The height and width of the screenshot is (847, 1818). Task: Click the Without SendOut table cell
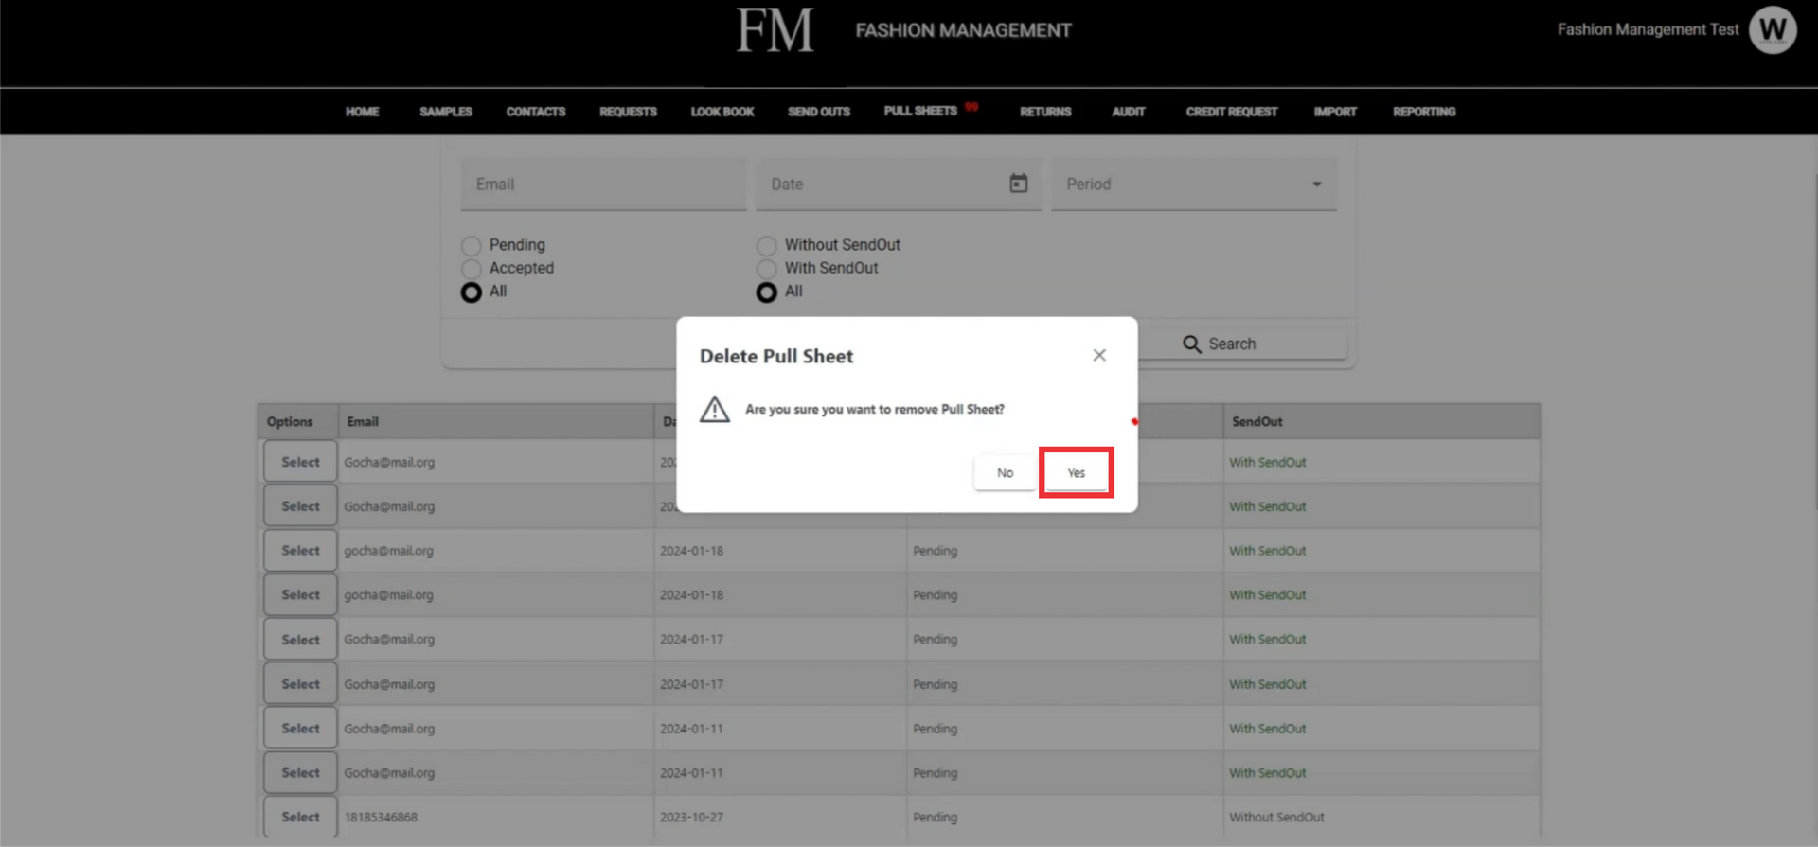pos(1276,817)
